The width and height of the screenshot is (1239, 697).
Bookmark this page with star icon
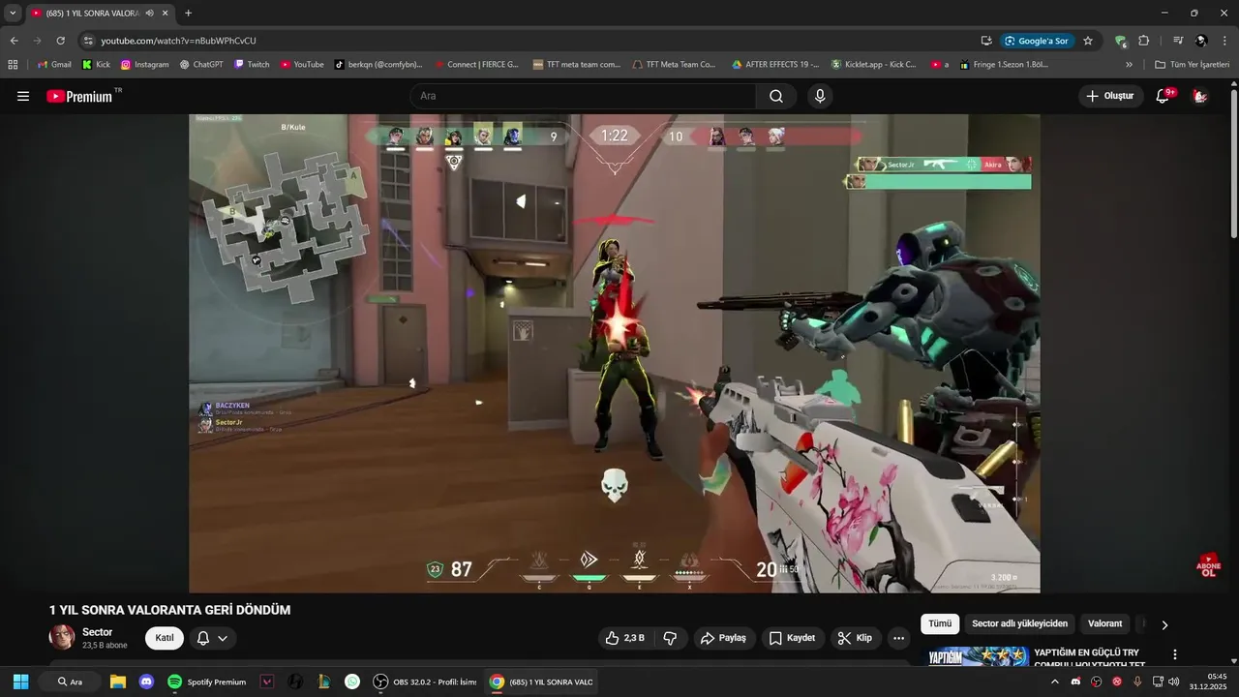click(x=1088, y=41)
